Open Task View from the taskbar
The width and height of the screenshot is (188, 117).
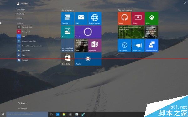51,115
